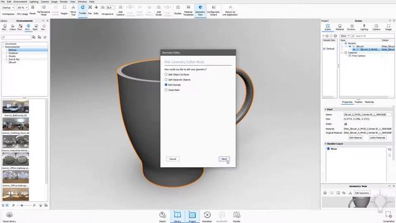This screenshot has height=223, width=396.
Task: Select the Sun & Sky library folder
Action: coord(14,59)
